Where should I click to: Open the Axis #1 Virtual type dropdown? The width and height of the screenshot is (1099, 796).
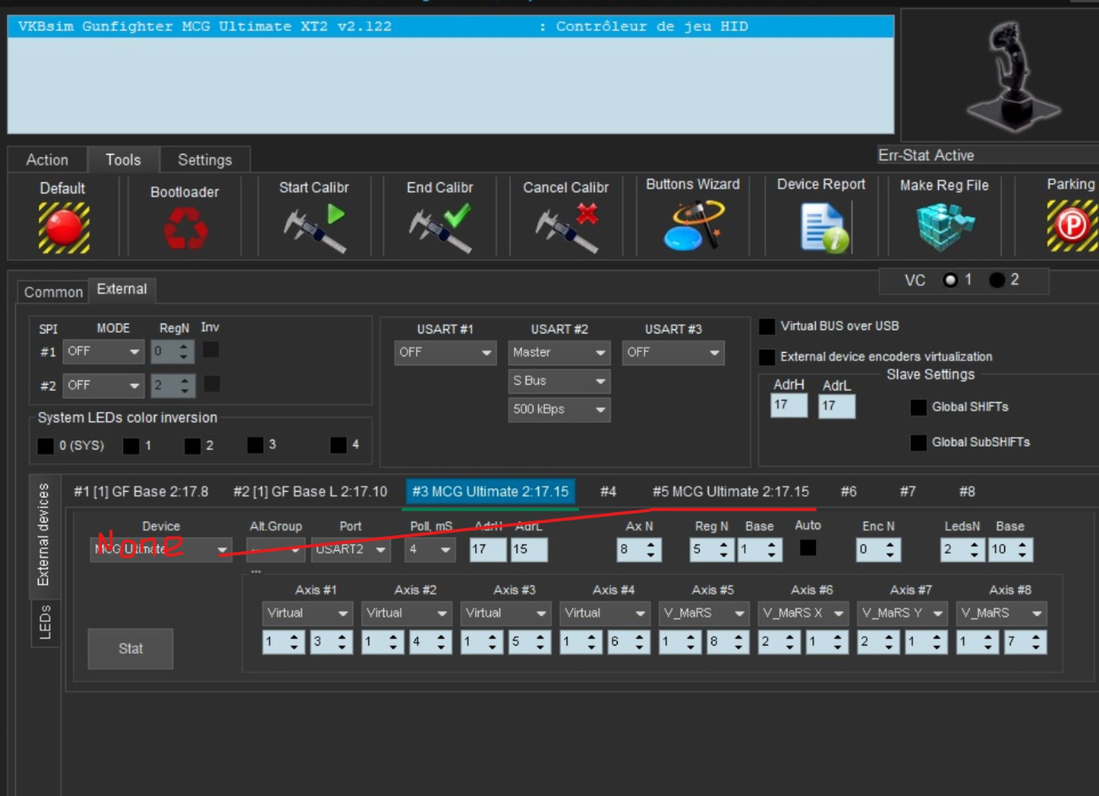coord(308,613)
